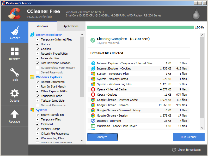Open the Cleaner section in sidebar

pos(15,32)
